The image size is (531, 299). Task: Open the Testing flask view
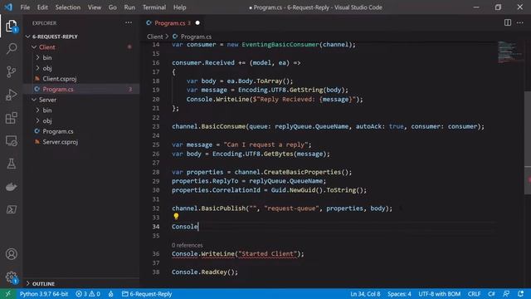(11, 164)
